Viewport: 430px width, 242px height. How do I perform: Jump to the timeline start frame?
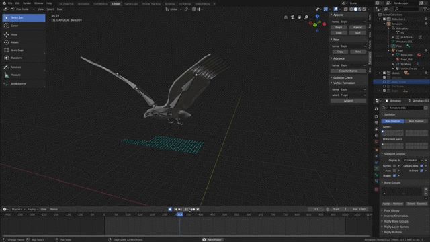tap(175, 209)
